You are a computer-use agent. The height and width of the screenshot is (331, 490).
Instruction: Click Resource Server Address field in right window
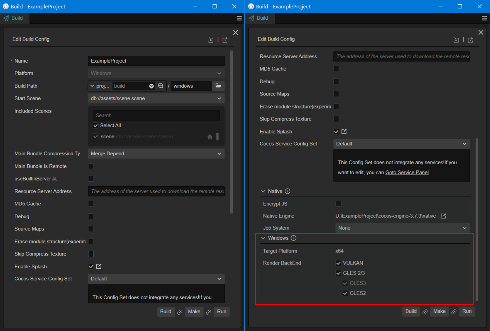(401, 56)
